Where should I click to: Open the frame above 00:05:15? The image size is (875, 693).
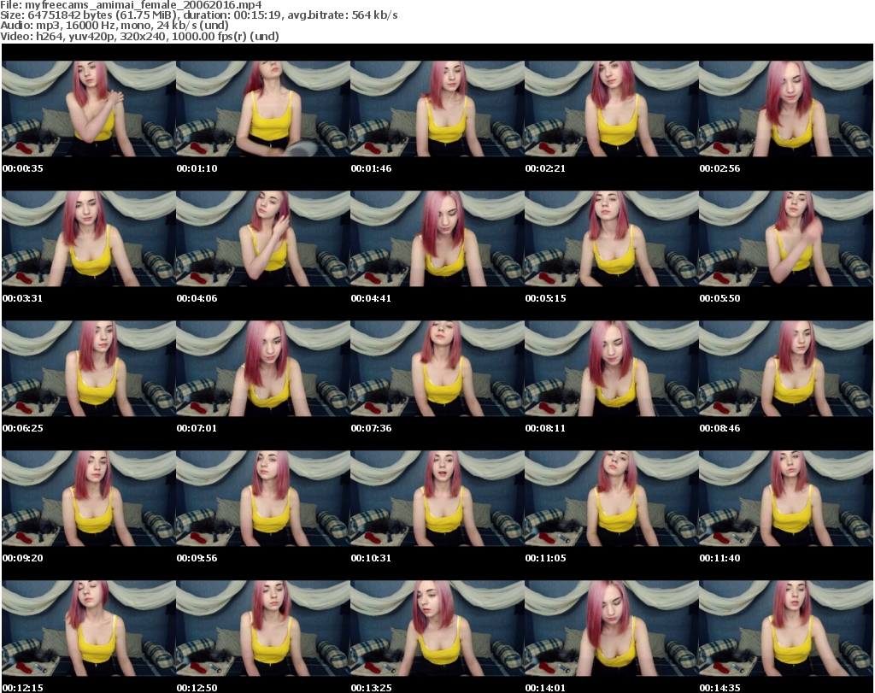pyautogui.click(x=612, y=238)
